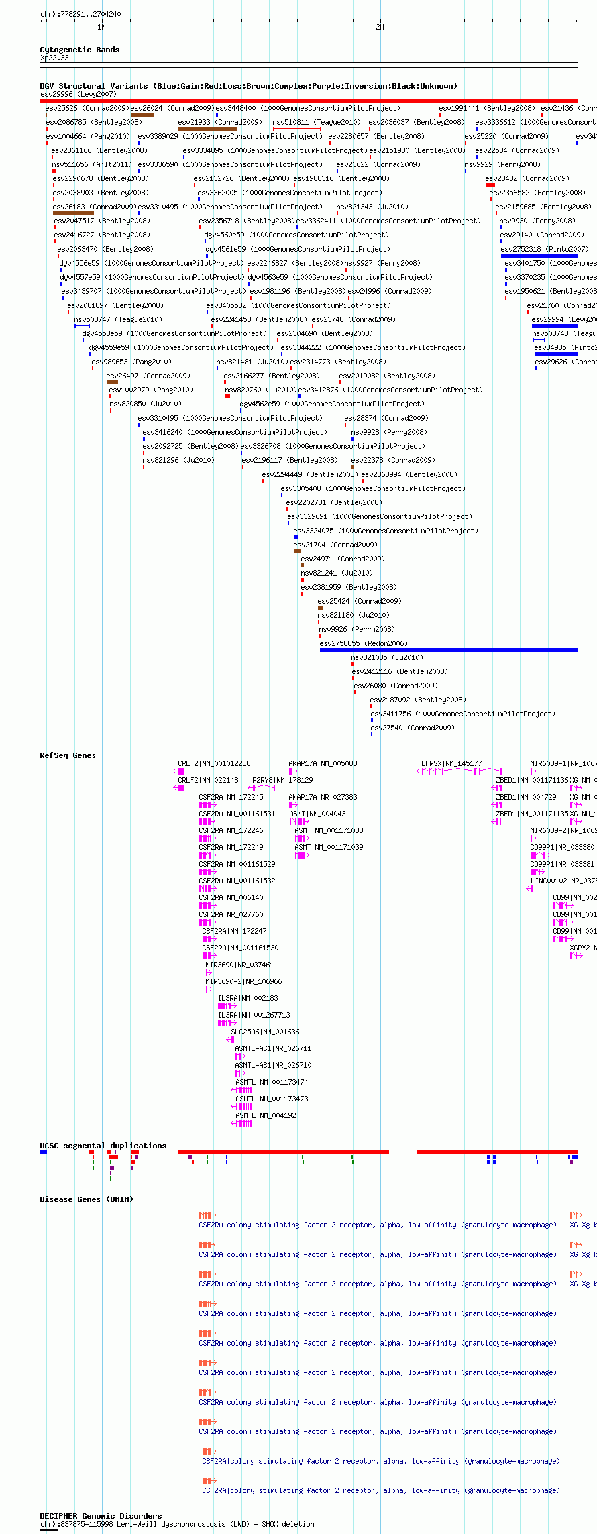Select variant esv3411756 1000GenomesConsortiumPilotProject
Screen dimensions: 597x1534
(x=463, y=714)
